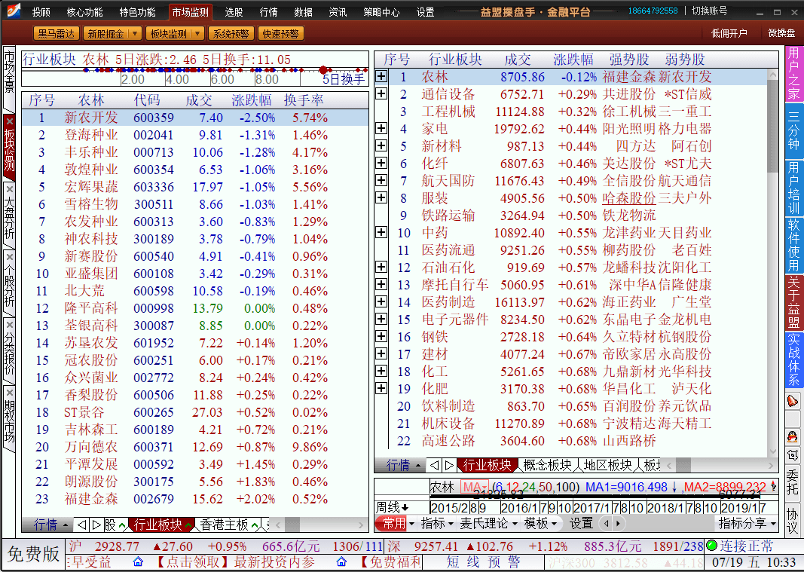Click the red horn announcement icon
804x572 pixels.
click(793, 401)
